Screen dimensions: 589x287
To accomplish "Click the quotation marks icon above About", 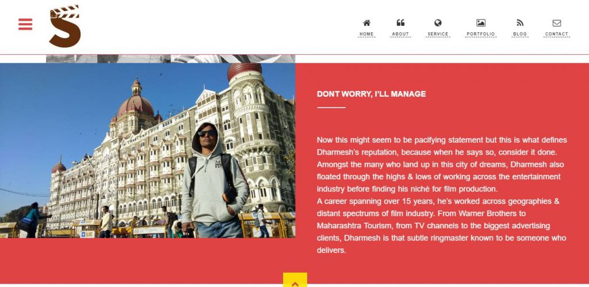I will [400, 23].
